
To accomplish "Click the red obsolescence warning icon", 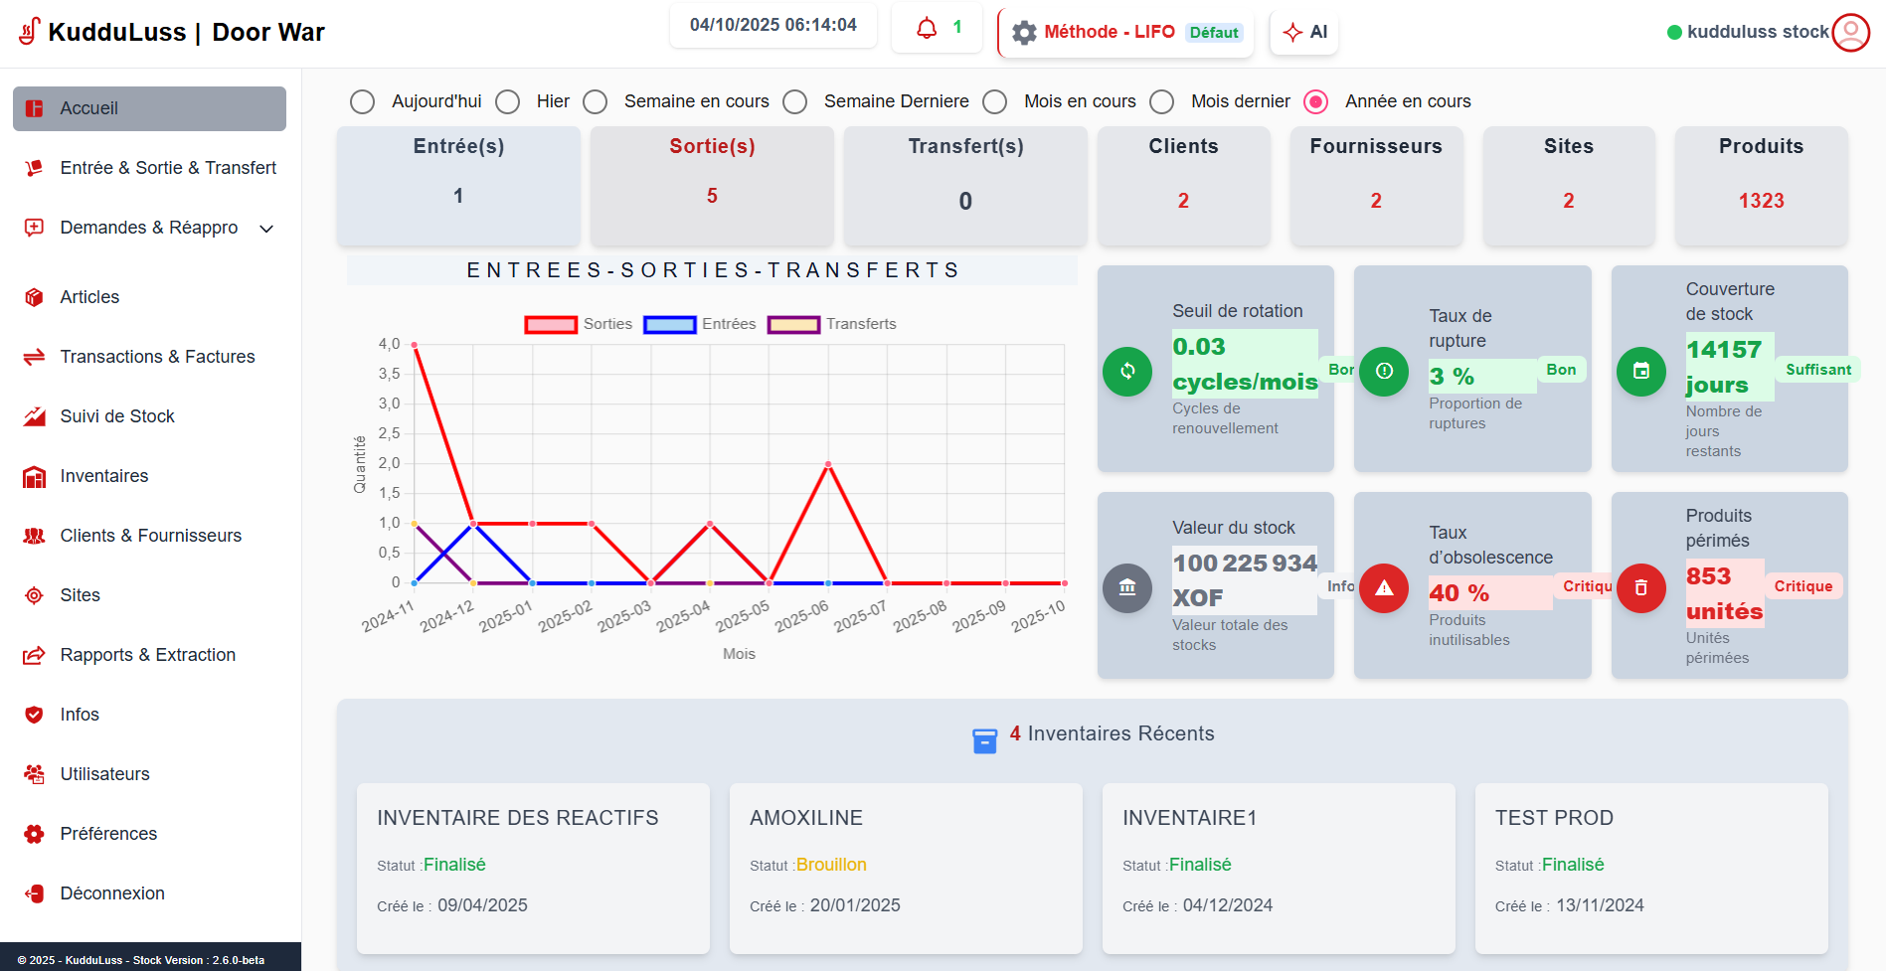I will (1384, 588).
